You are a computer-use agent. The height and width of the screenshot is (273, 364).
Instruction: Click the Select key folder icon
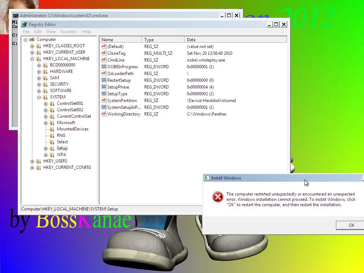(x=52, y=142)
